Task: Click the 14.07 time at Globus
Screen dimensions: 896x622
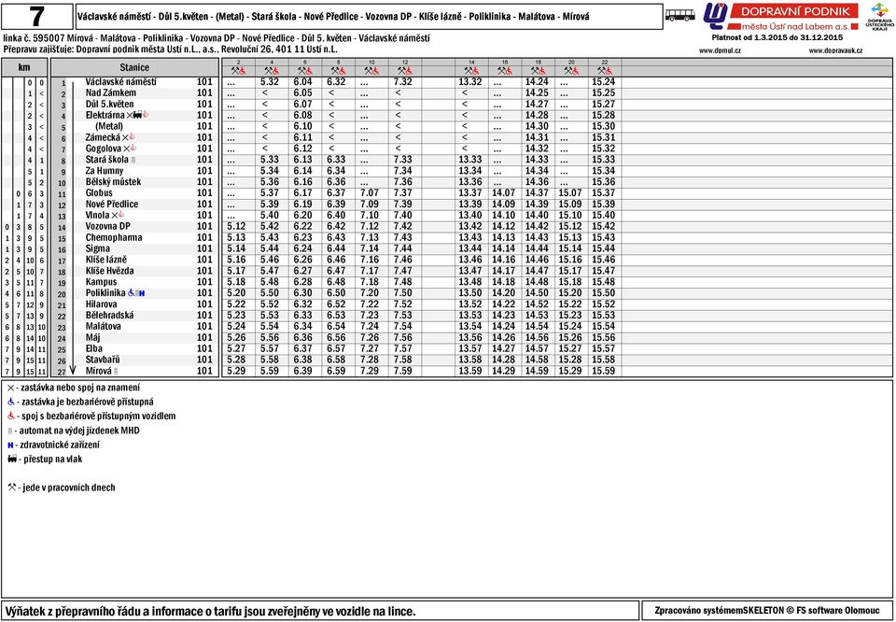Action: pos(503,193)
